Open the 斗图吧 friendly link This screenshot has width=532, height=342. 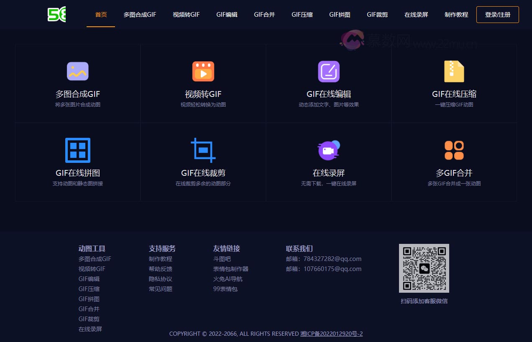pos(222,259)
